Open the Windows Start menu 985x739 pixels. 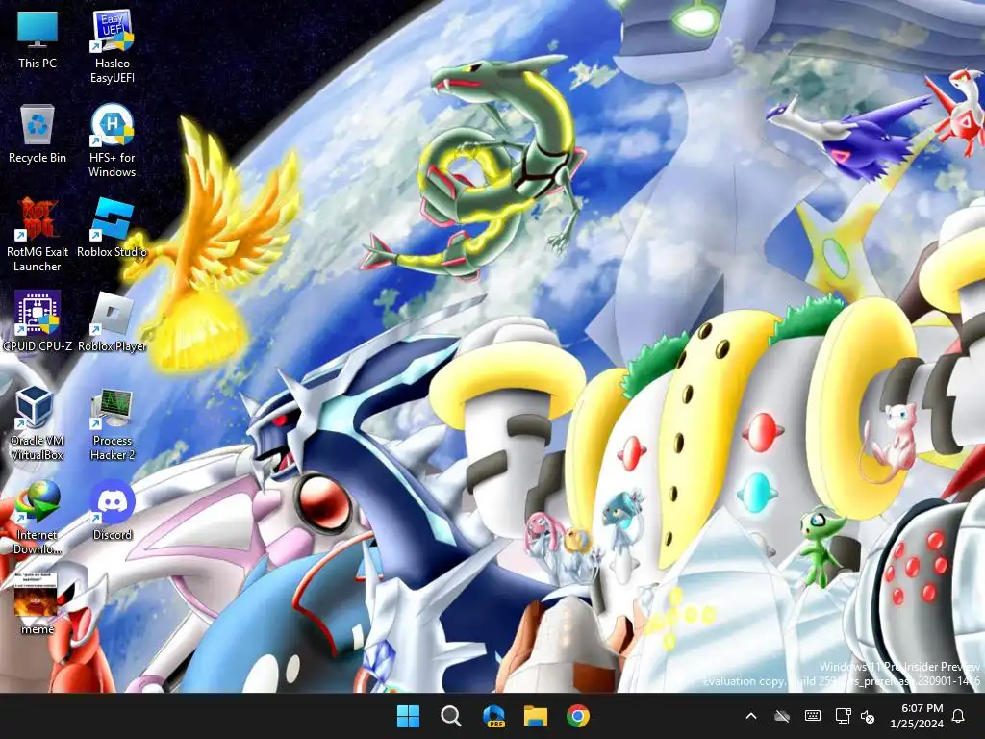point(408,716)
